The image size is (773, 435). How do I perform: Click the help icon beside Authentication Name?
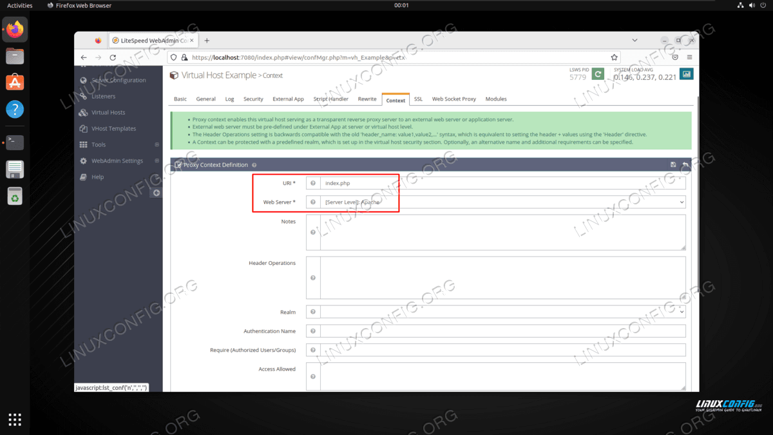(313, 331)
